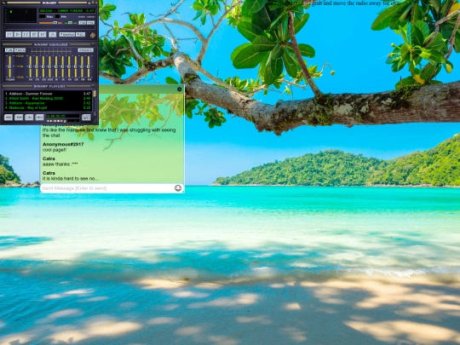Open playlist MISC menu button
Image resolution: width=460 pixels, height=345 pixels.
(x=39, y=118)
